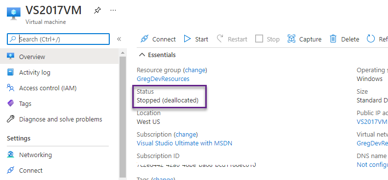Click the purple Tags icon

[x=11, y=103]
